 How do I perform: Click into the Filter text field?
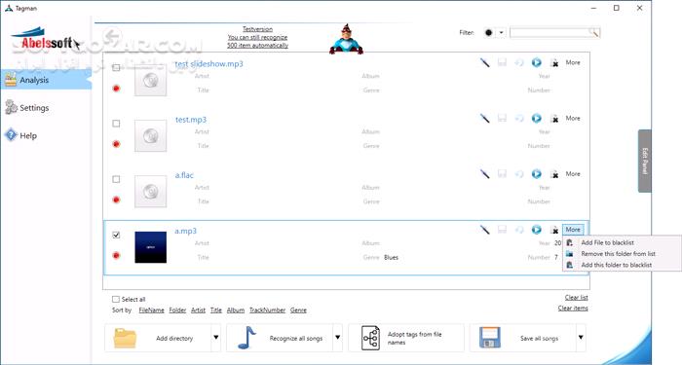549,32
